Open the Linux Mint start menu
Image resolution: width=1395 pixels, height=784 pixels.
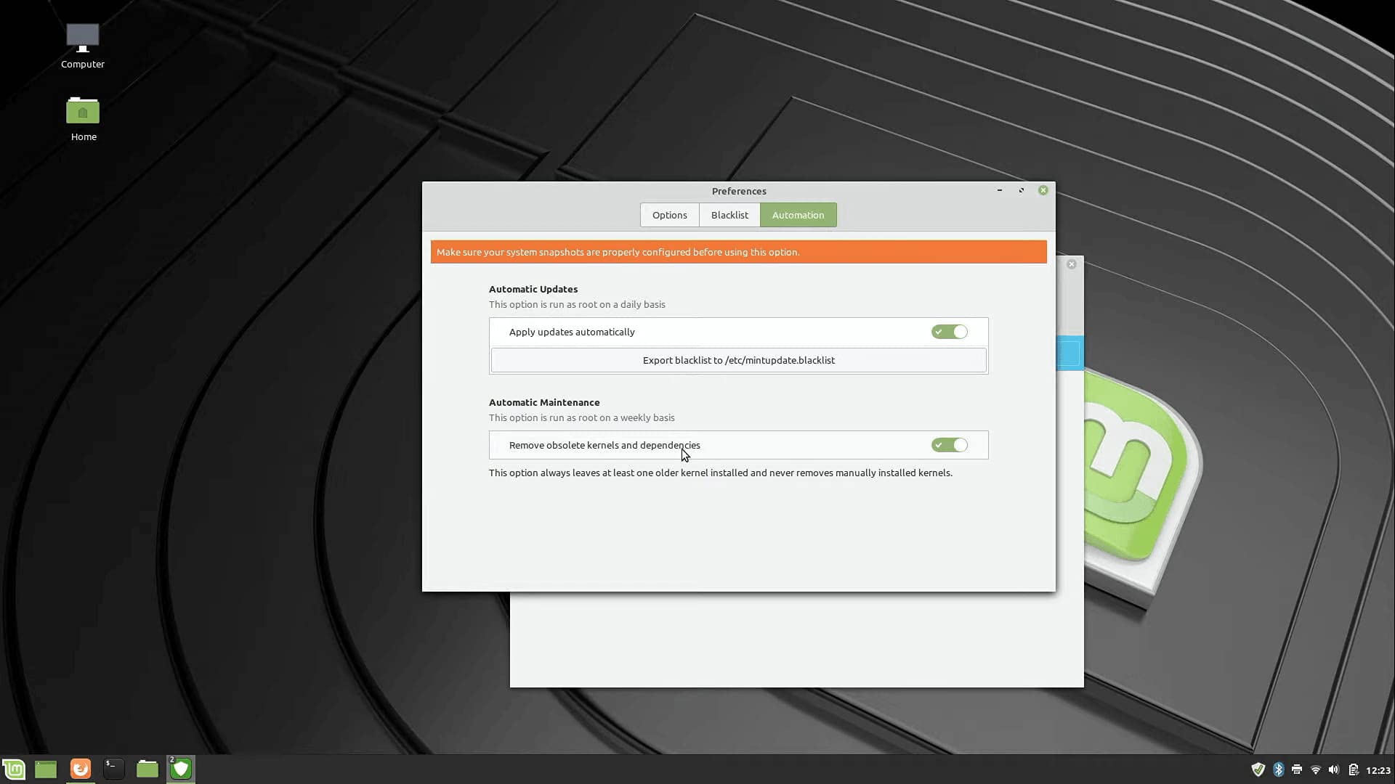point(14,769)
